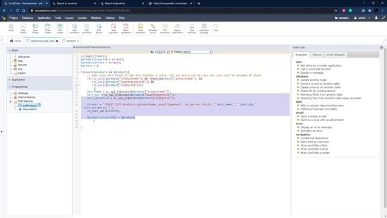This screenshot has height=218, width=387.
Task: Click the Help toolbar icon
Action: click(216, 27)
